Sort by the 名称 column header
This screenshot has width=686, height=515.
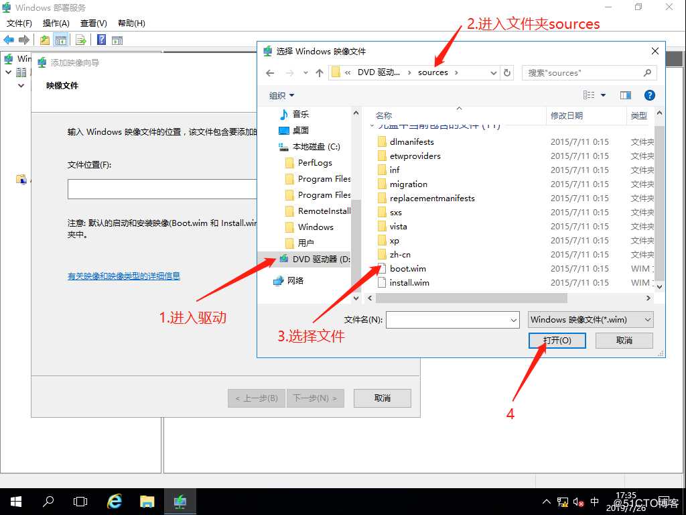(384, 115)
